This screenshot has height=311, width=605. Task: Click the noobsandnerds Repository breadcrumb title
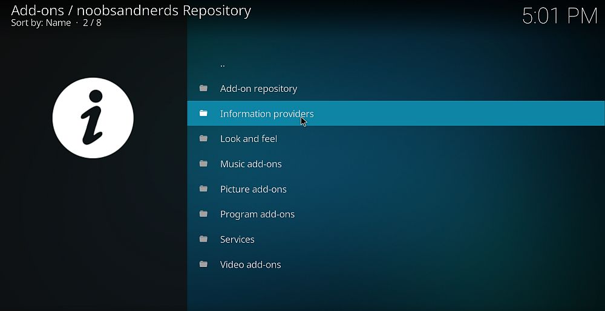(164, 10)
